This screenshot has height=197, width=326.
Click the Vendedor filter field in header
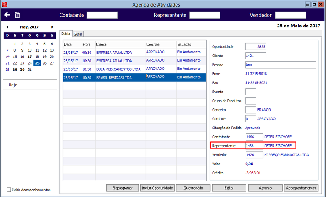[x=290, y=15]
